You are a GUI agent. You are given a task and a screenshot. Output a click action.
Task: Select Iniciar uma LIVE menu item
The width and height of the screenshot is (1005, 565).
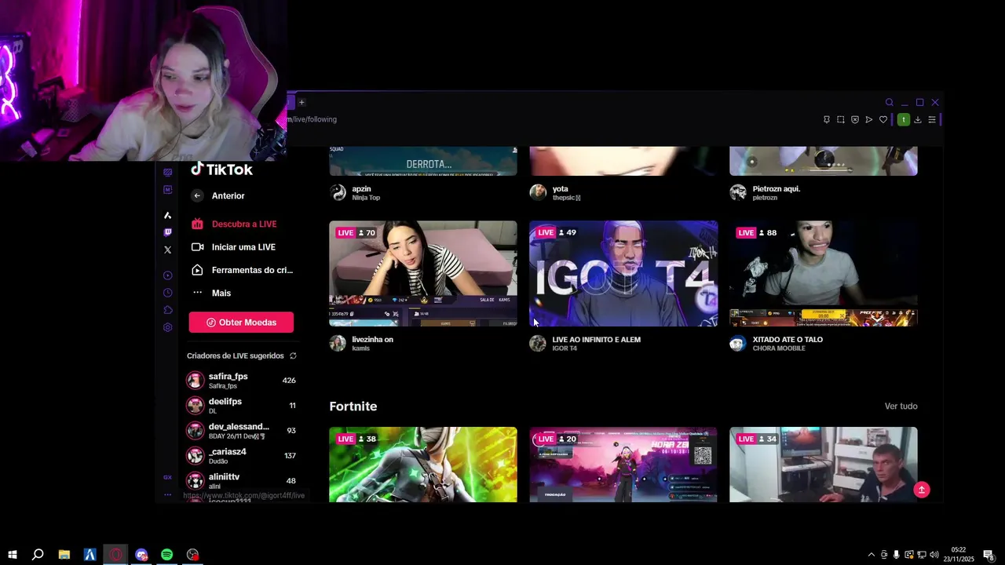pyautogui.click(x=233, y=246)
